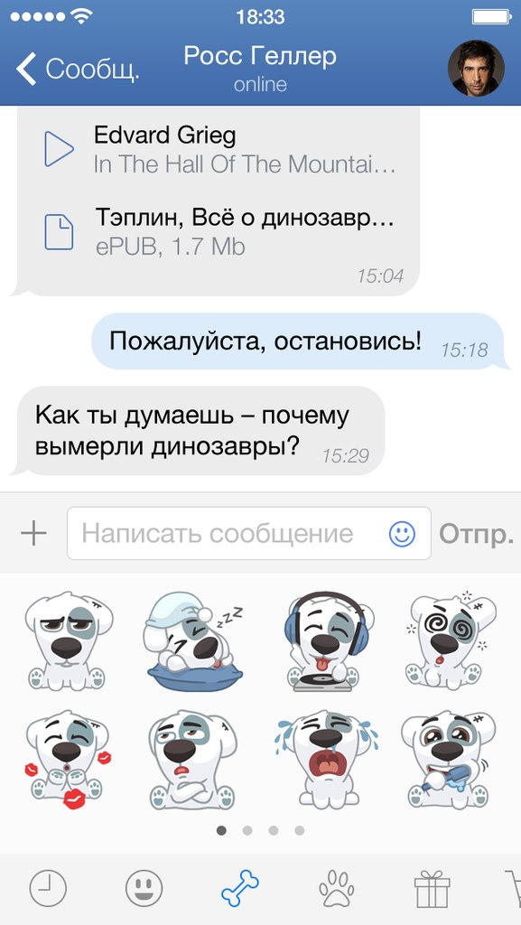Toggle the smiley emoji keyboard icon
Image resolution: width=521 pixels, height=925 pixels.
click(402, 534)
